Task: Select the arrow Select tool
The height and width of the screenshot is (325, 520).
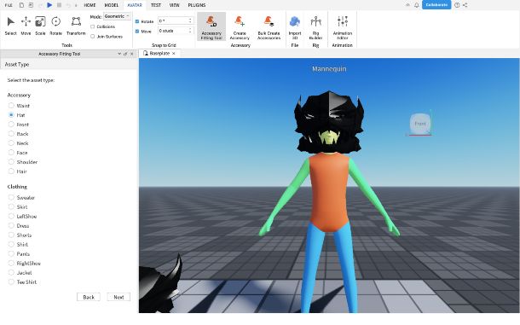Action: (x=10, y=26)
